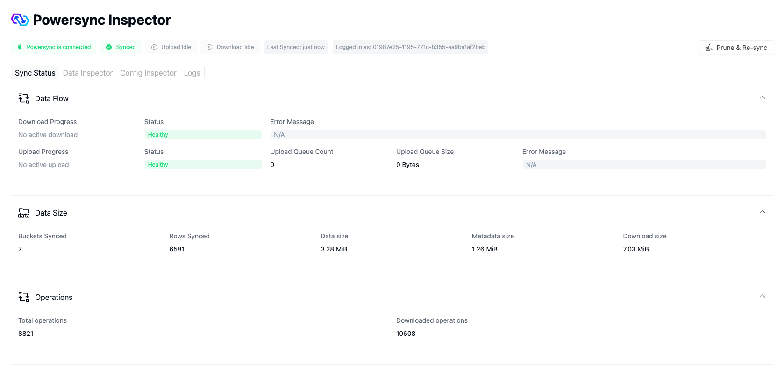Viewport: 784px width, 376px height.
Task: Click the Download Idle pause icon
Action: [x=209, y=47]
